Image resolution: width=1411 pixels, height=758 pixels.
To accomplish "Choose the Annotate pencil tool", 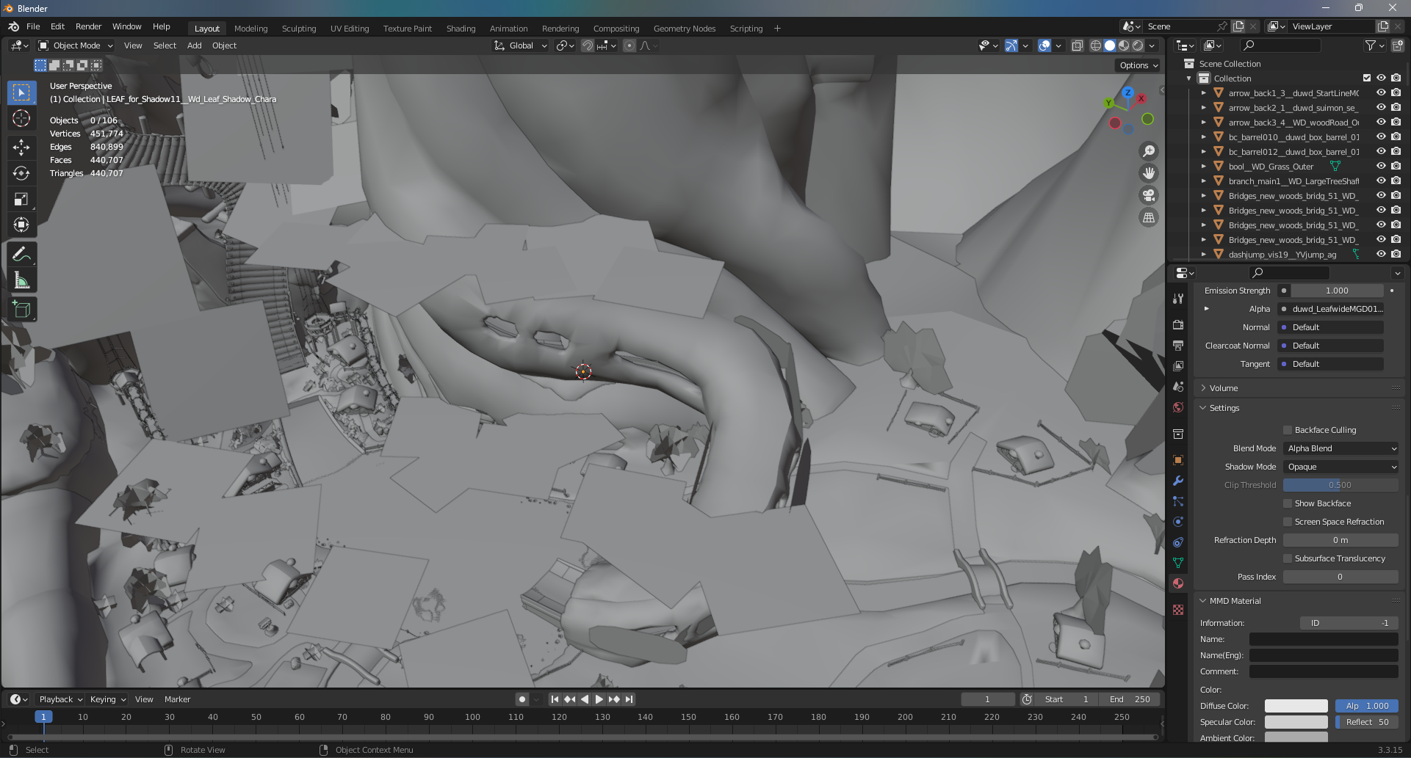I will click(x=21, y=255).
